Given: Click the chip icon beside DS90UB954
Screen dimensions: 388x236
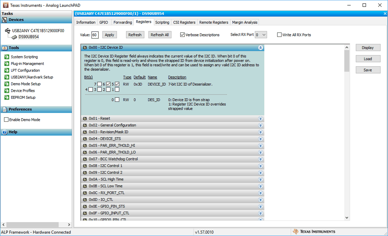Looking at the screenshot, I should pyautogui.click(x=14, y=37).
